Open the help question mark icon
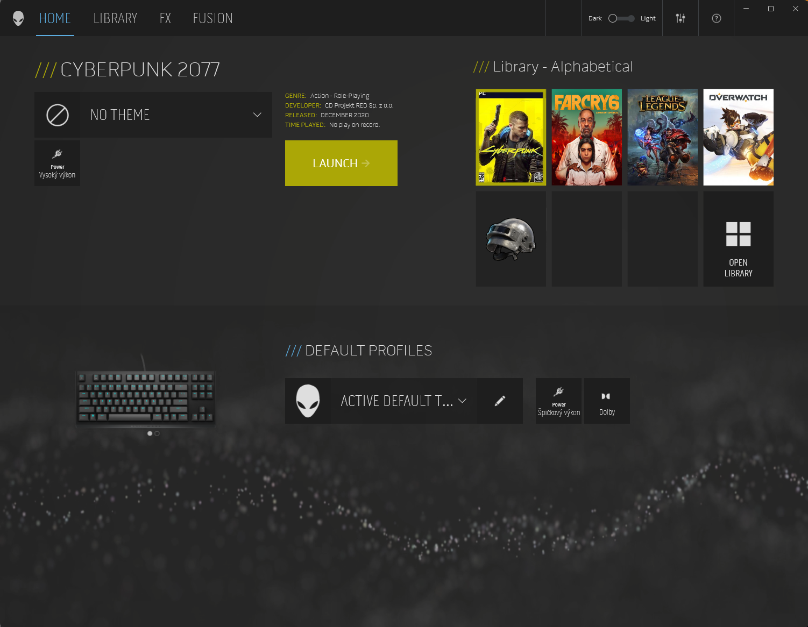 717,18
